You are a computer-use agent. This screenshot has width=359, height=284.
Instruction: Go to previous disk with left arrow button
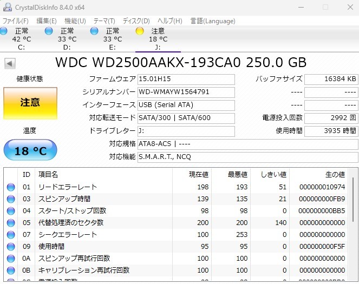[10, 63]
